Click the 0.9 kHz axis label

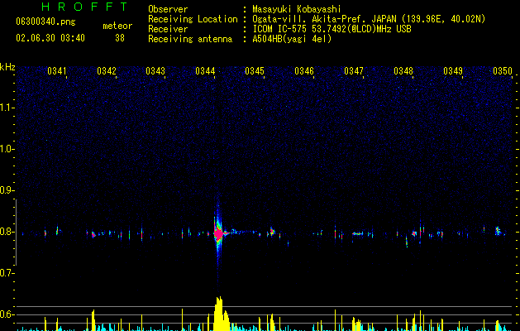click(x=7, y=190)
